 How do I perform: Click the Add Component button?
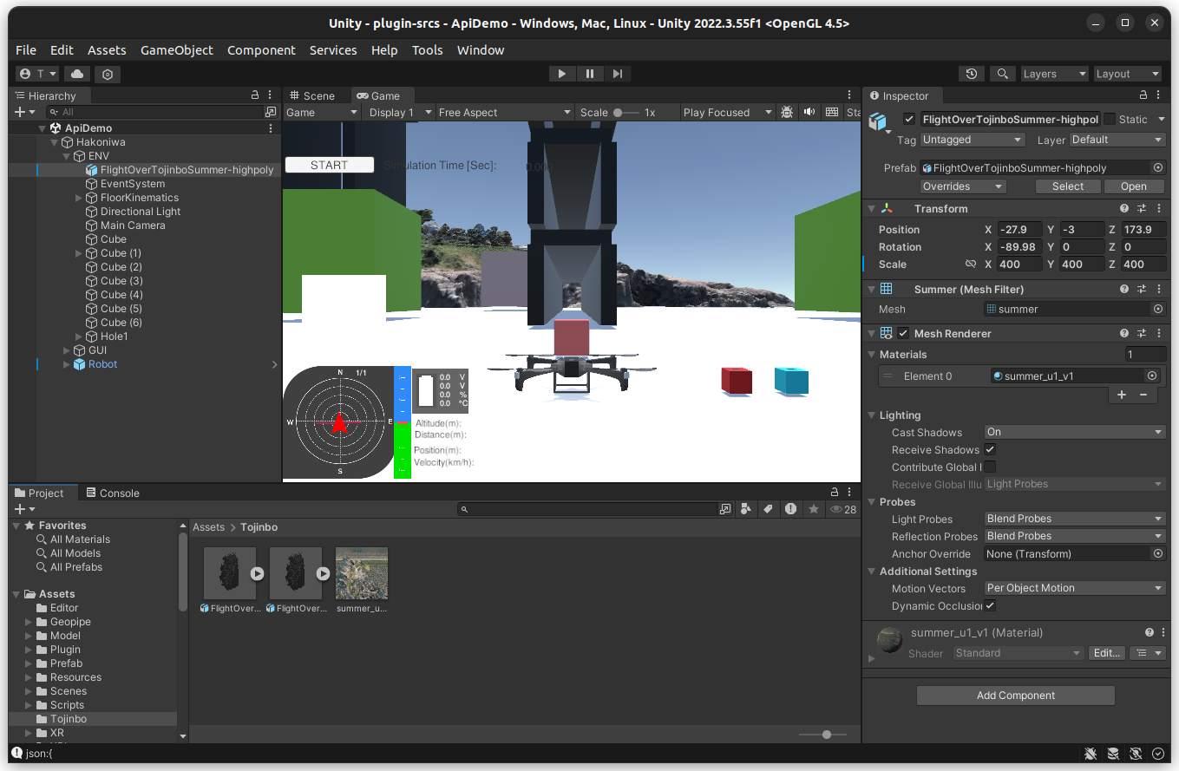pyautogui.click(x=1015, y=696)
